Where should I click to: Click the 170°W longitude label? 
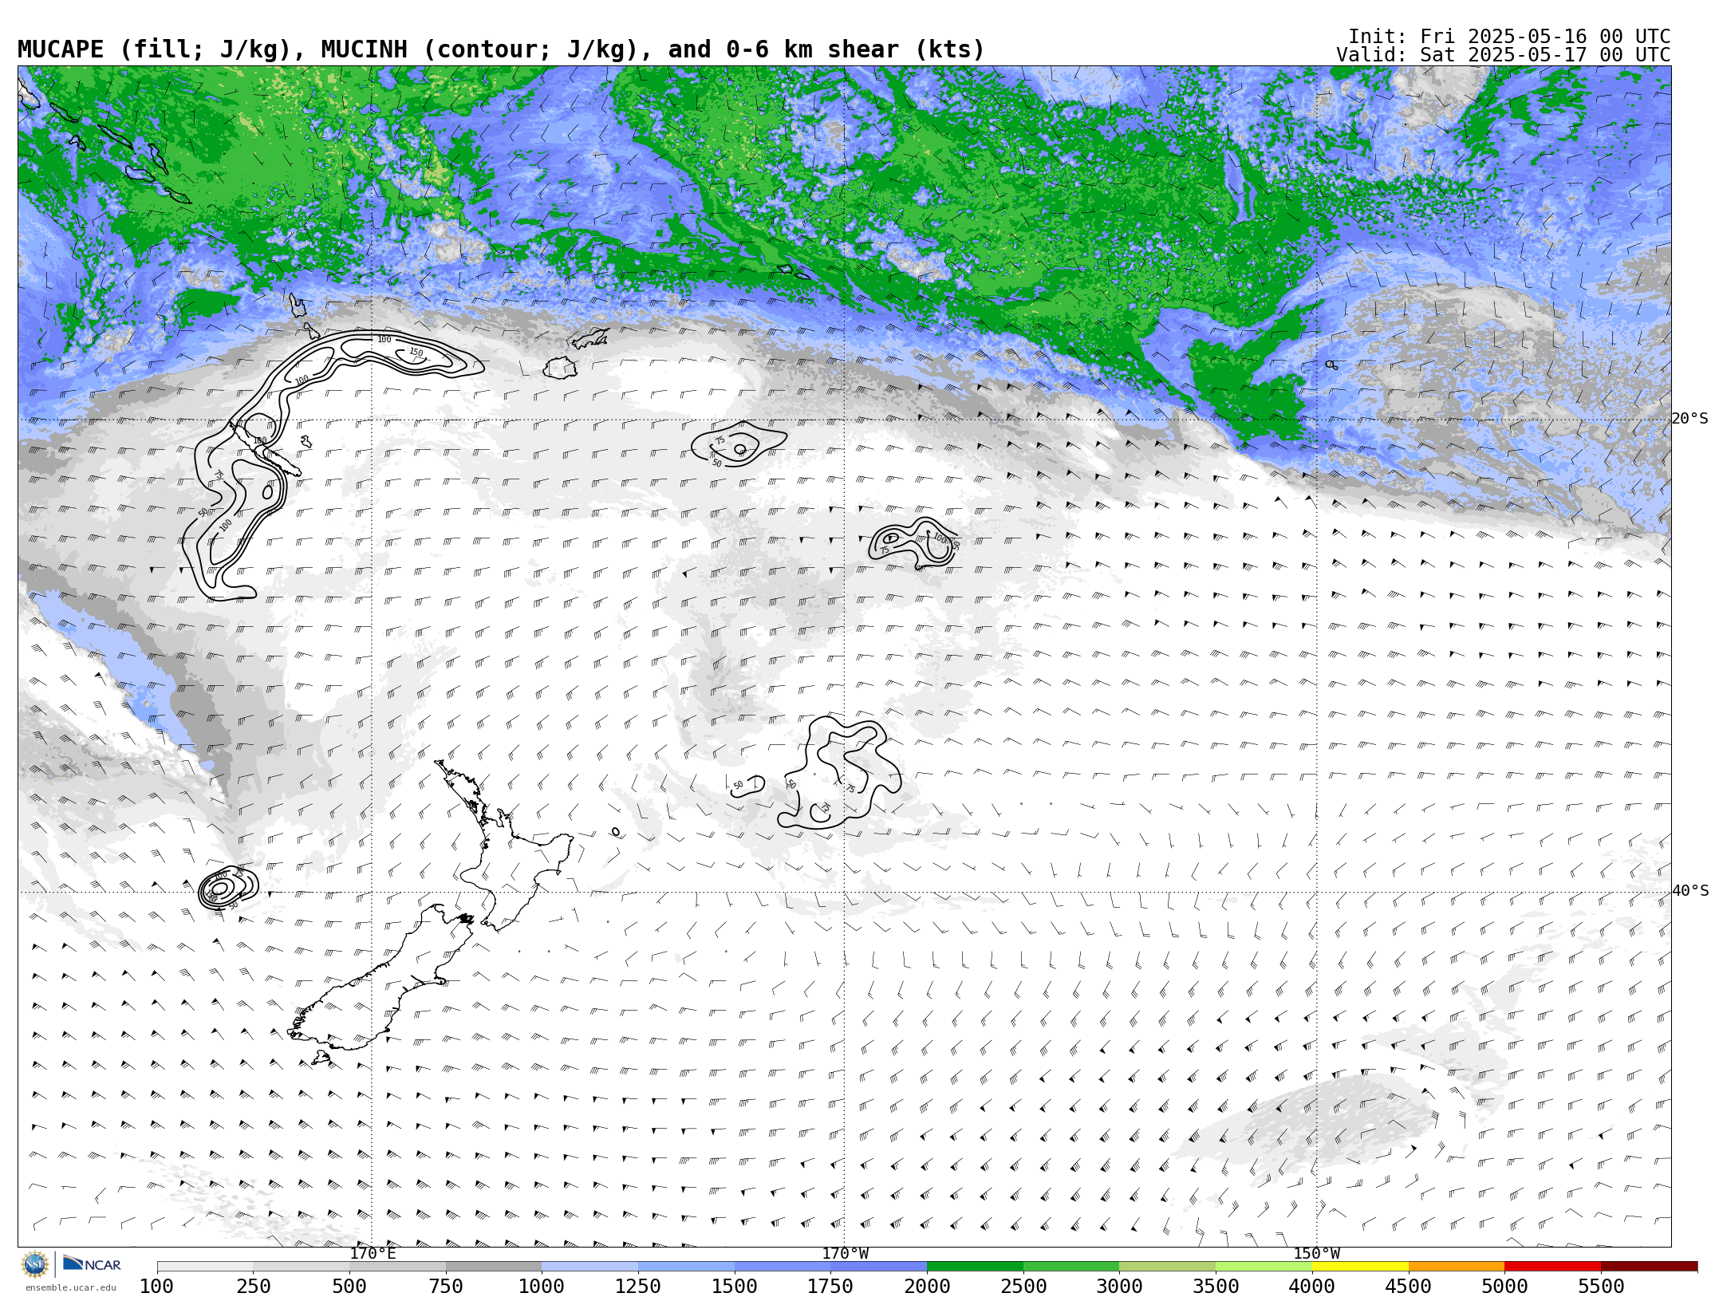coord(846,1253)
